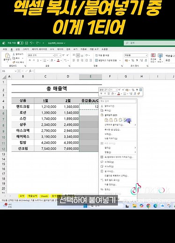This screenshot has width=175, height=243.
Task: Click Format as Table (표 서식) icon
Action: [160, 57]
